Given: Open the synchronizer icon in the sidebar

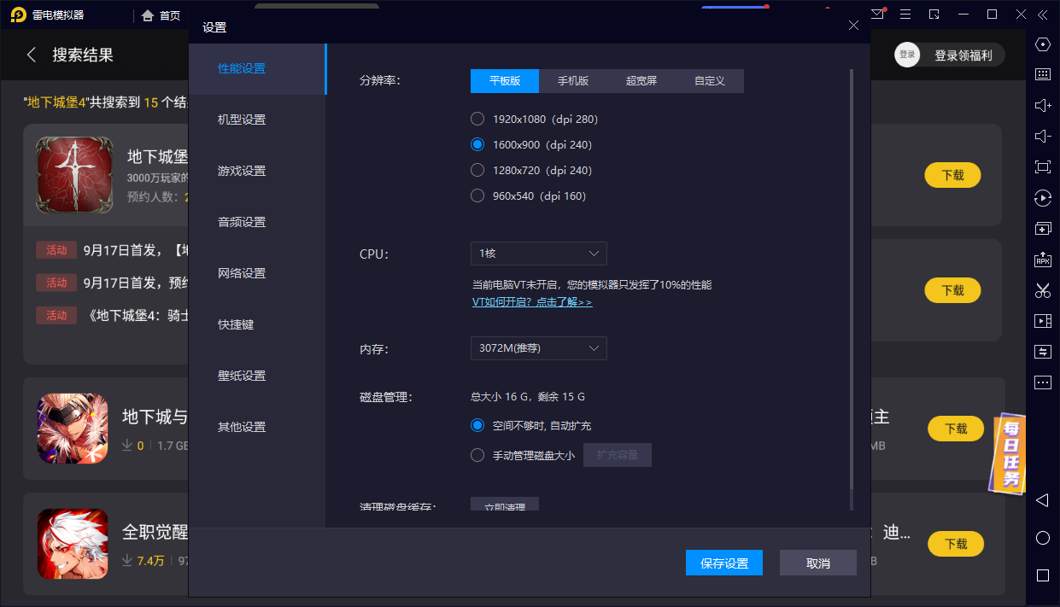Looking at the screenshot, I should click(1042, 351).
